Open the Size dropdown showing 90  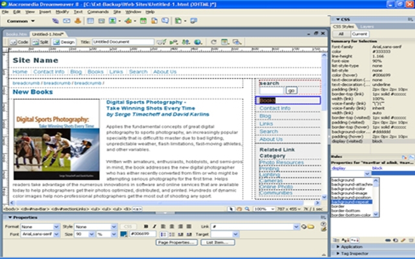[x=91, y=234]
